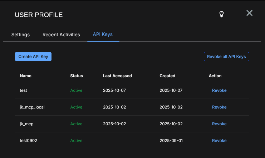Click the 2025-09-01 created date
This screenshot has height=158, width=265.
coord(171,141)
